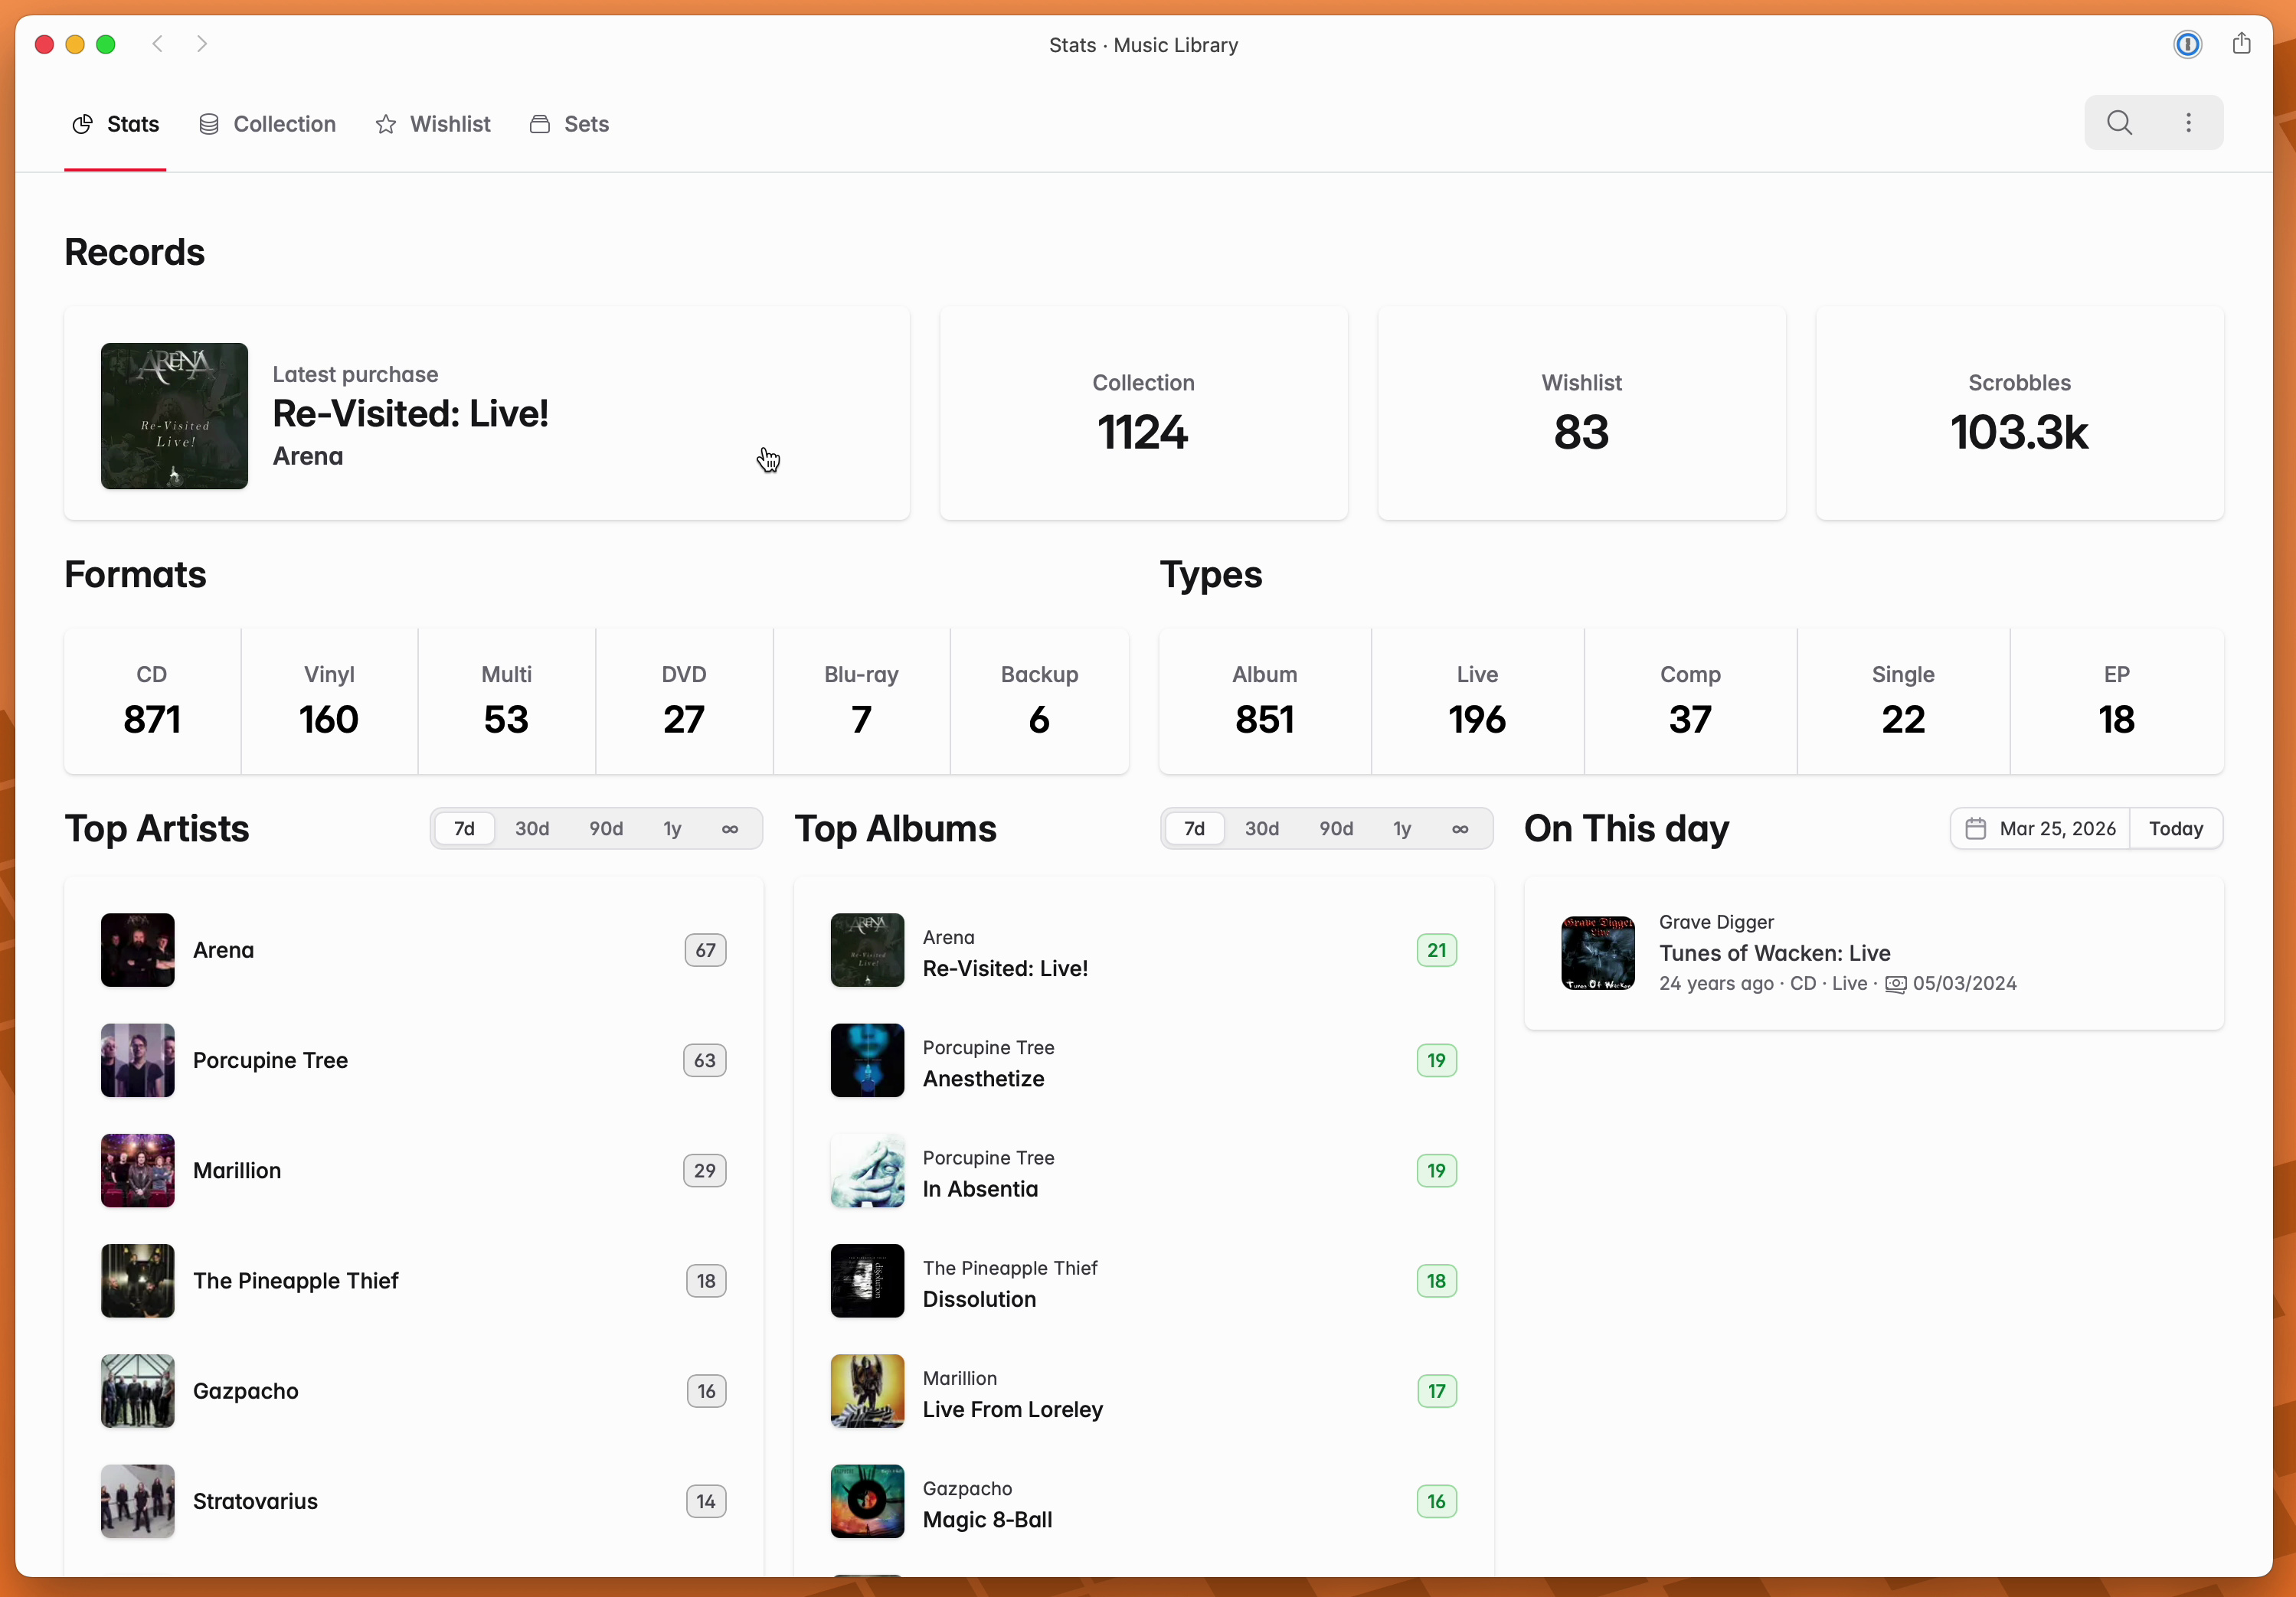The image size is (2296, 1597).
Task: Open The Pineapple Thief artist row
Action: [x=413, y=1281]
